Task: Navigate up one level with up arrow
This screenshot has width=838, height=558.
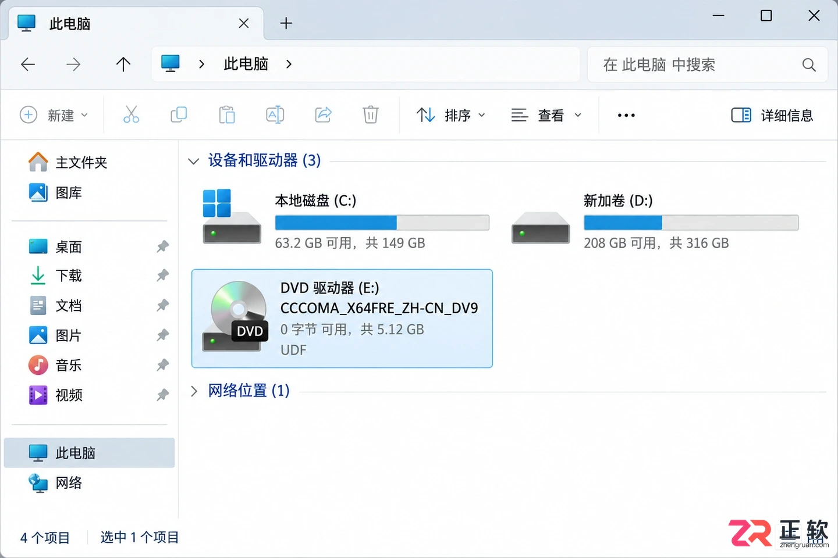Action: click(123, 64)
